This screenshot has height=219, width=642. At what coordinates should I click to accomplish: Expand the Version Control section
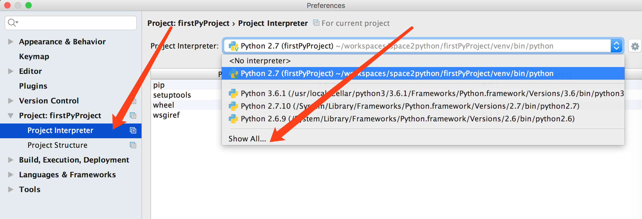click(11, 101)
